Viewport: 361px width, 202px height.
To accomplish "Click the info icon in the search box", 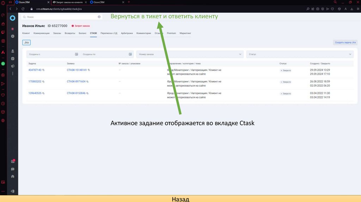I will (x=99, y=17).
